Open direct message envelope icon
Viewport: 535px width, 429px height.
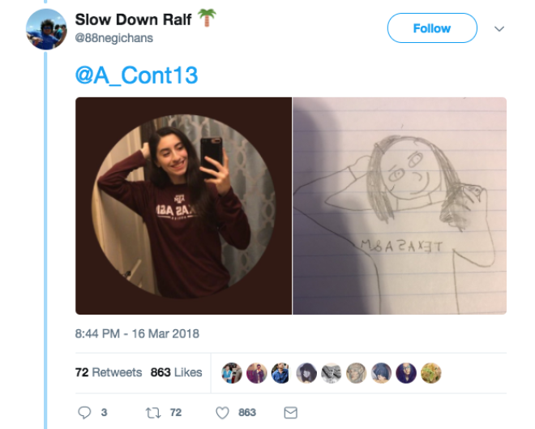pyautogui.click(x=291, y=413)
